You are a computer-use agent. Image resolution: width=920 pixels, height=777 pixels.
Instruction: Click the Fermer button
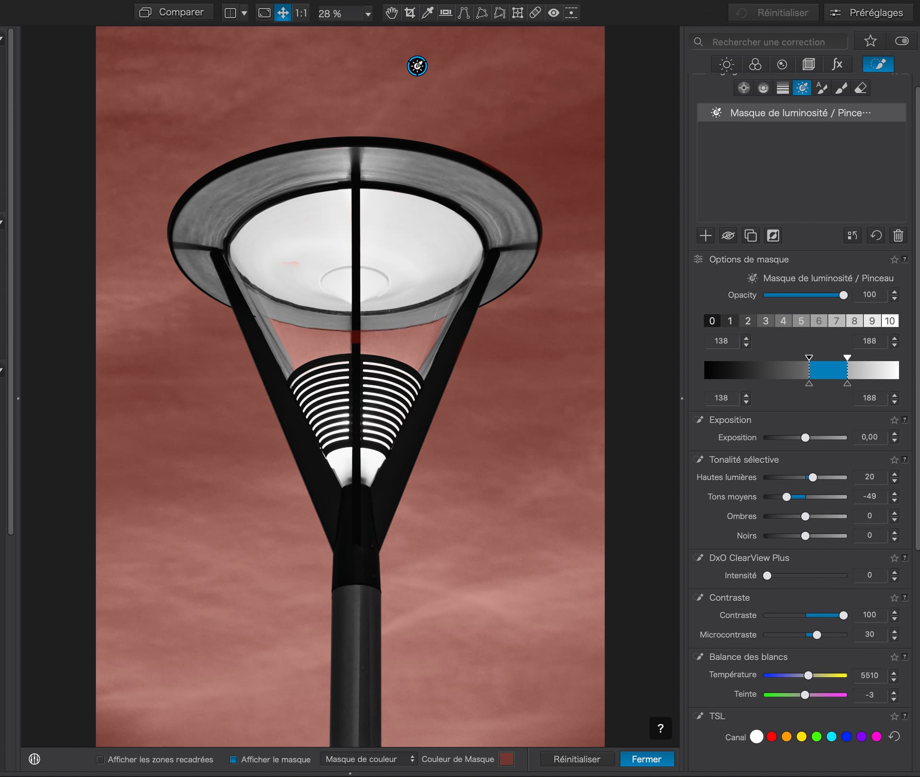click(646, 759)
